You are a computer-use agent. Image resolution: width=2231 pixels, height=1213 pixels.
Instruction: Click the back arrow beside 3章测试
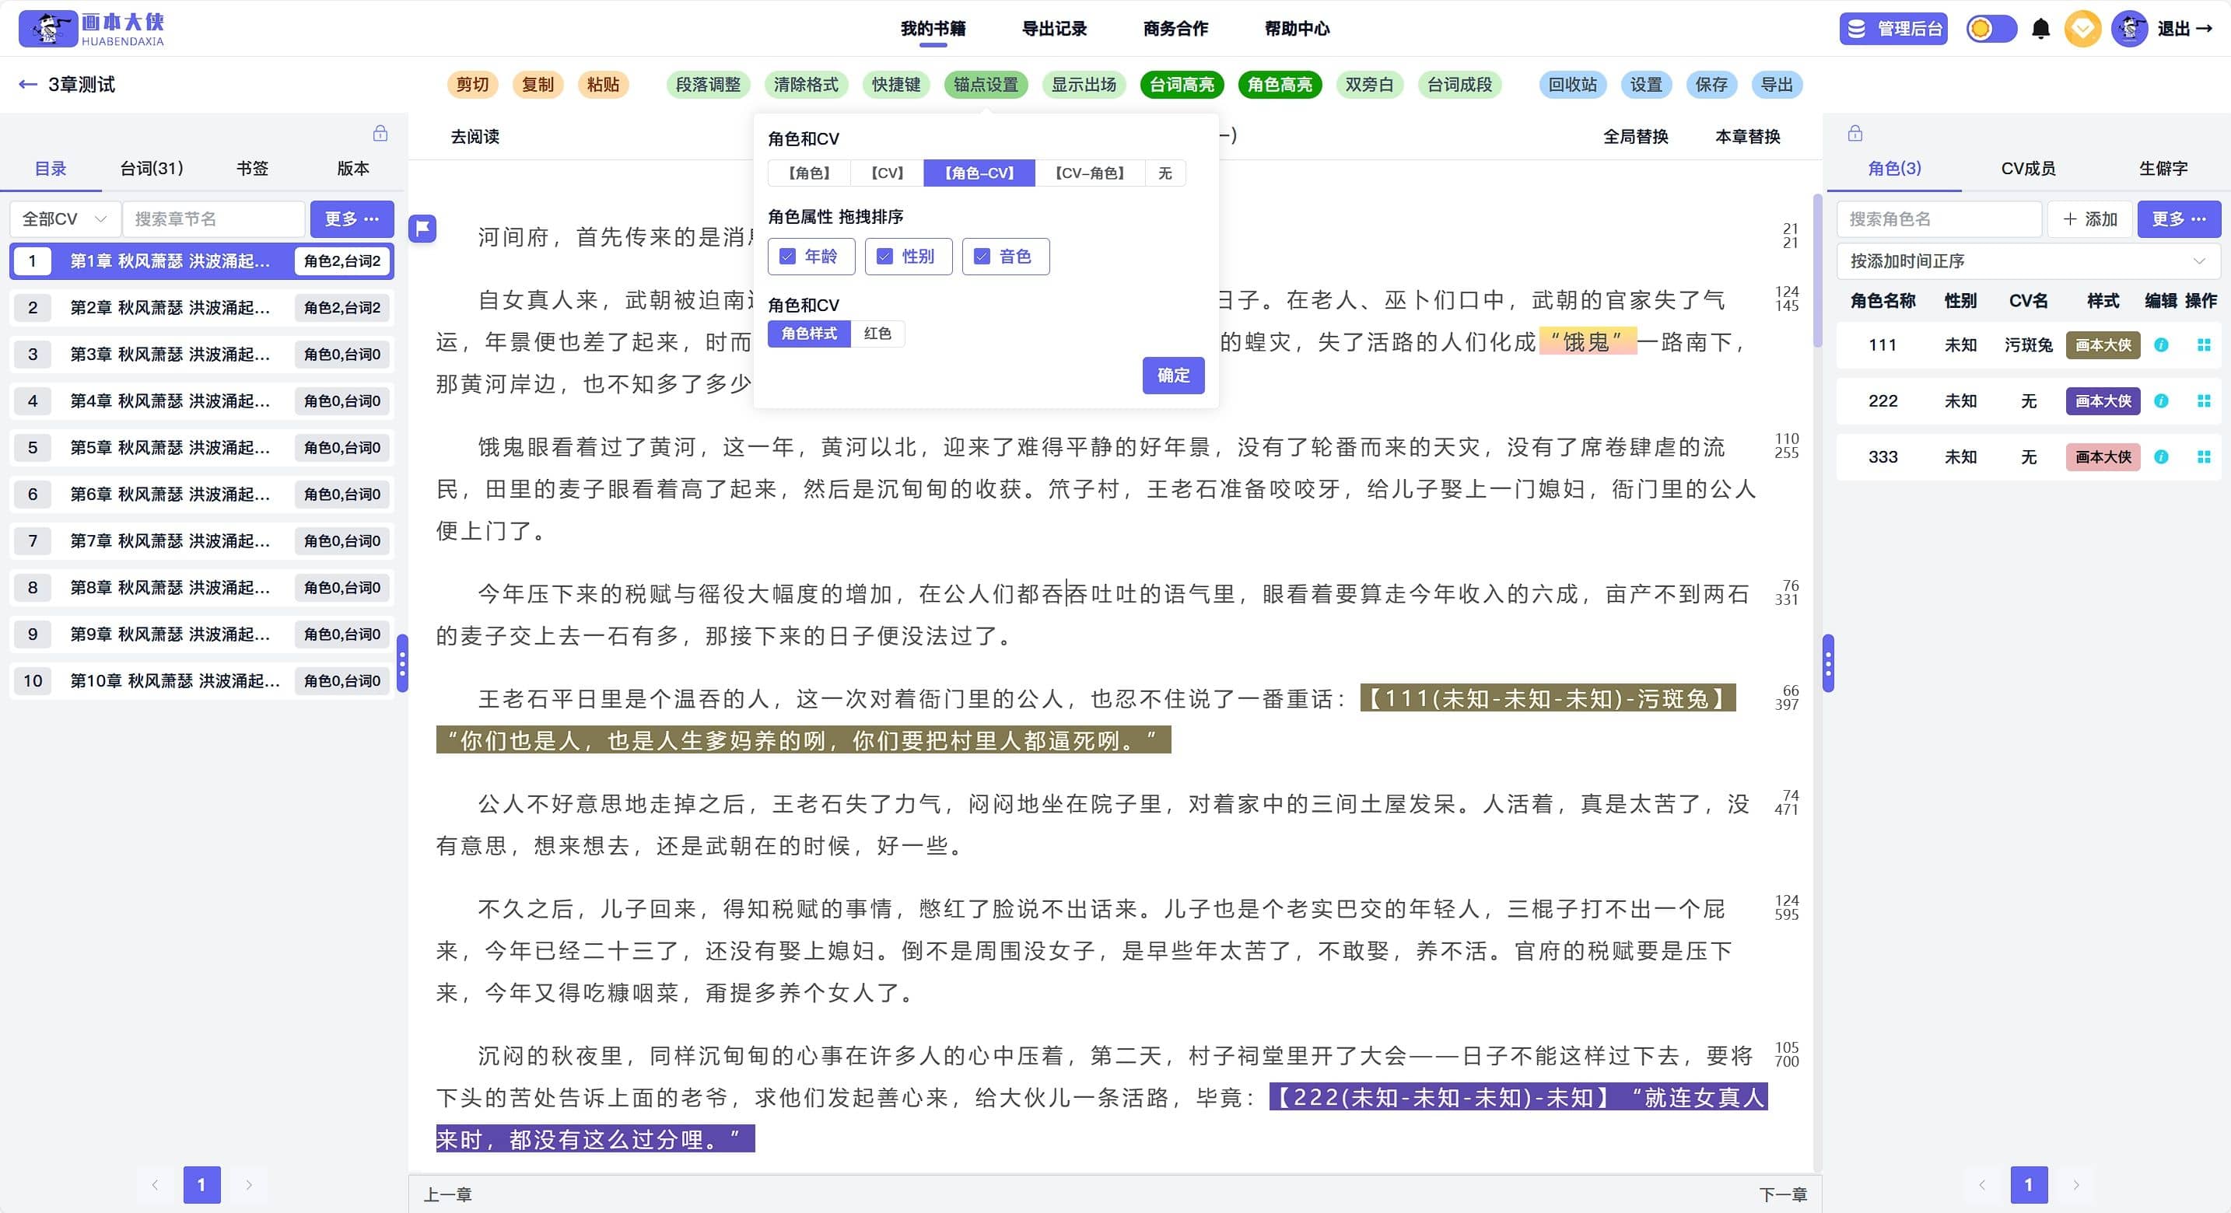[x=28, y=84]
